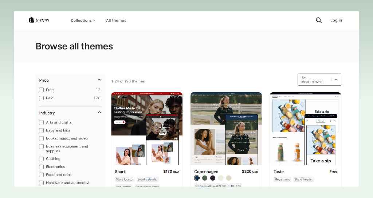
Task: Click the Browse all themes heading
Action: pos(74,46)
